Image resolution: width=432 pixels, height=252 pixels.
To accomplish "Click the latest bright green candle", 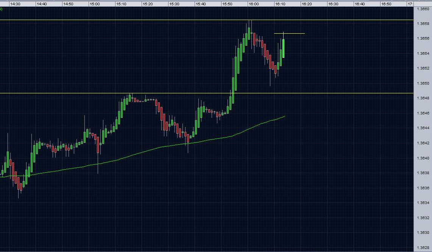I will [x=283, y=48].
